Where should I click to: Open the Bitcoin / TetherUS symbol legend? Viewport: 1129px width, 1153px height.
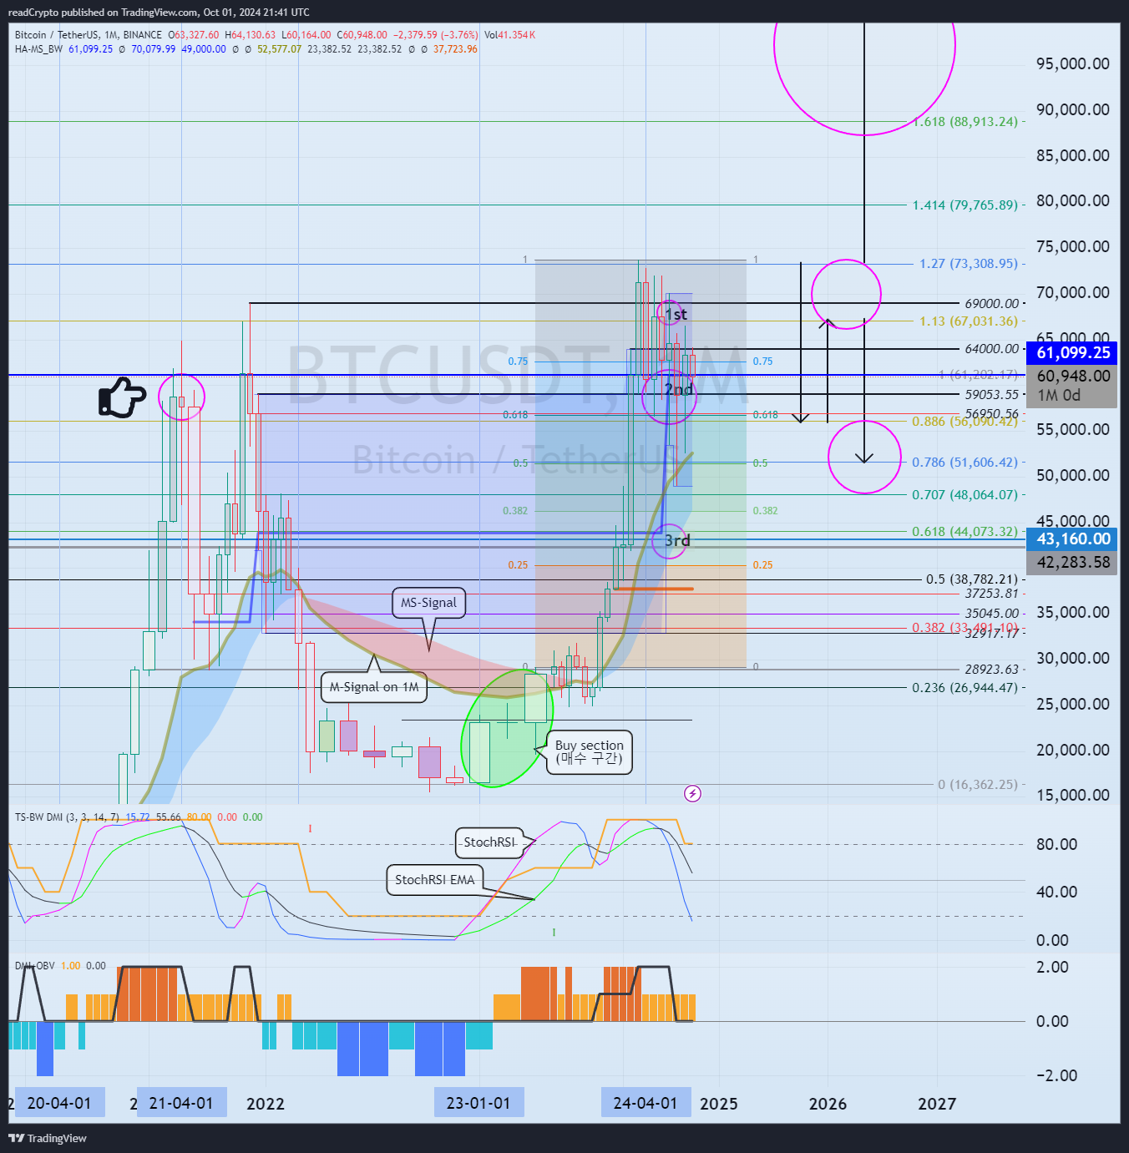(x=89, y=35)
